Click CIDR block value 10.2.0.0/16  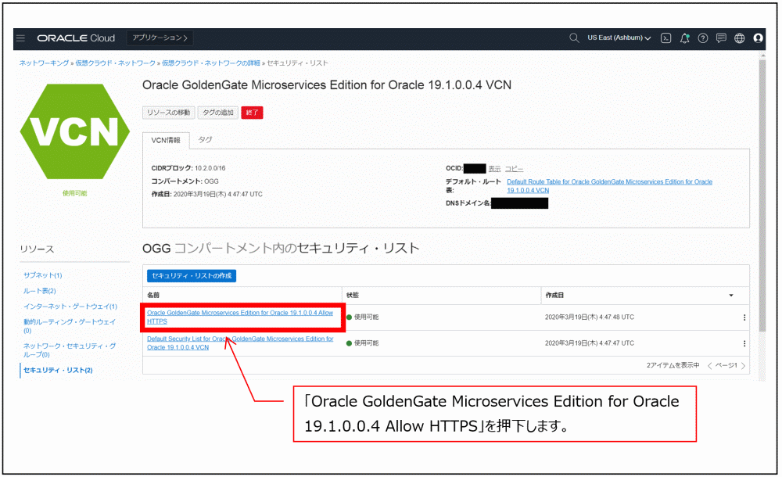click(210, 168)
